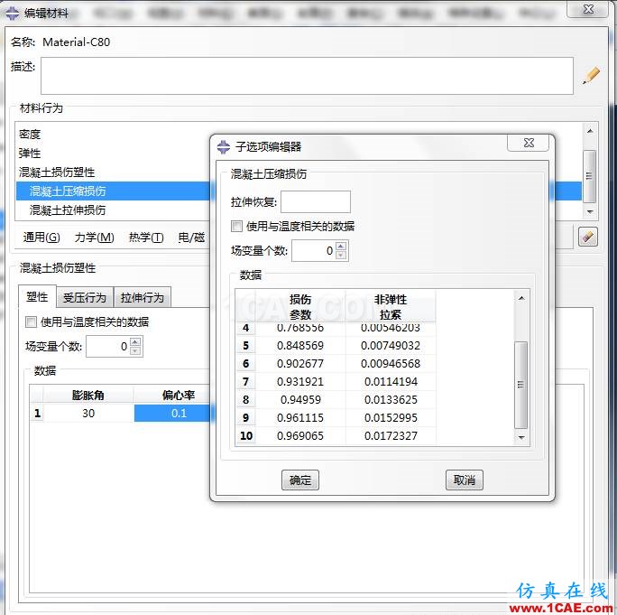Decrease 场变量个数 in plasticity panel
This screenshot has width=617, height=615.
point(135,351)
